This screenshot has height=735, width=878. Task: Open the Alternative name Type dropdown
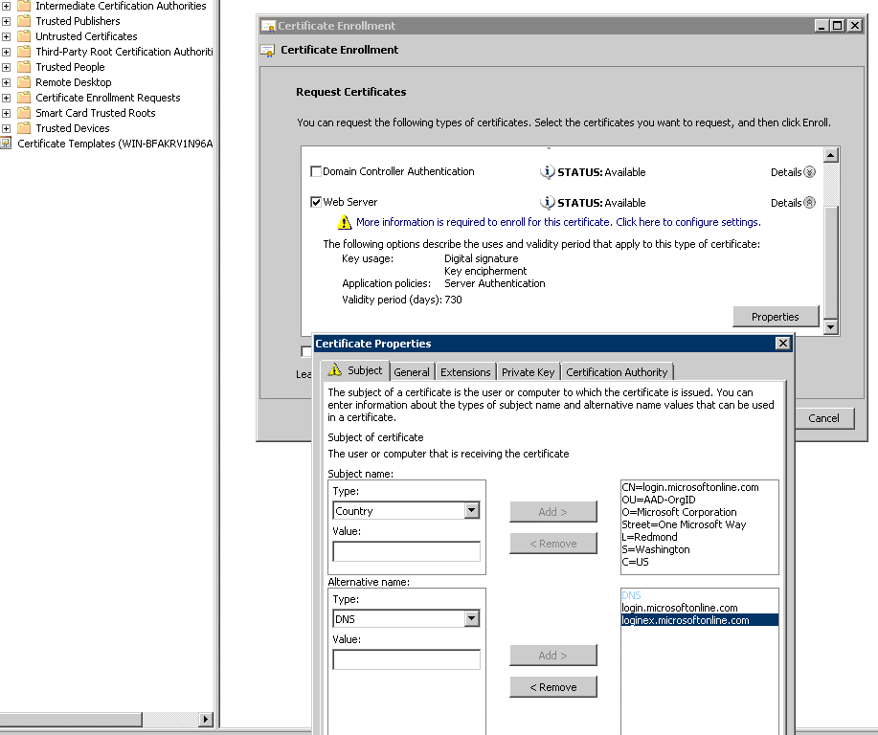(471, 618)
